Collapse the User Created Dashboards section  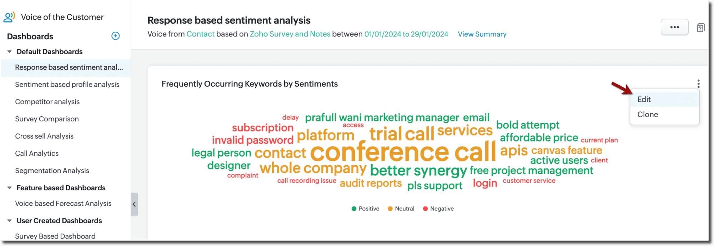click(x=10, y=221)
